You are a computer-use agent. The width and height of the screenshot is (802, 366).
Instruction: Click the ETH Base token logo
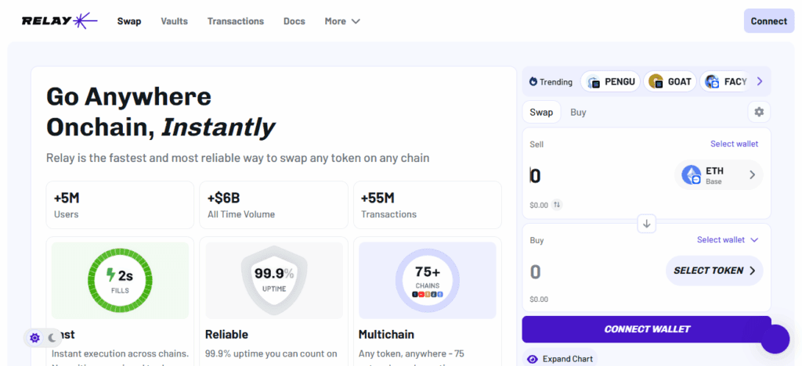pyautogui.click(x=692, y=175)
